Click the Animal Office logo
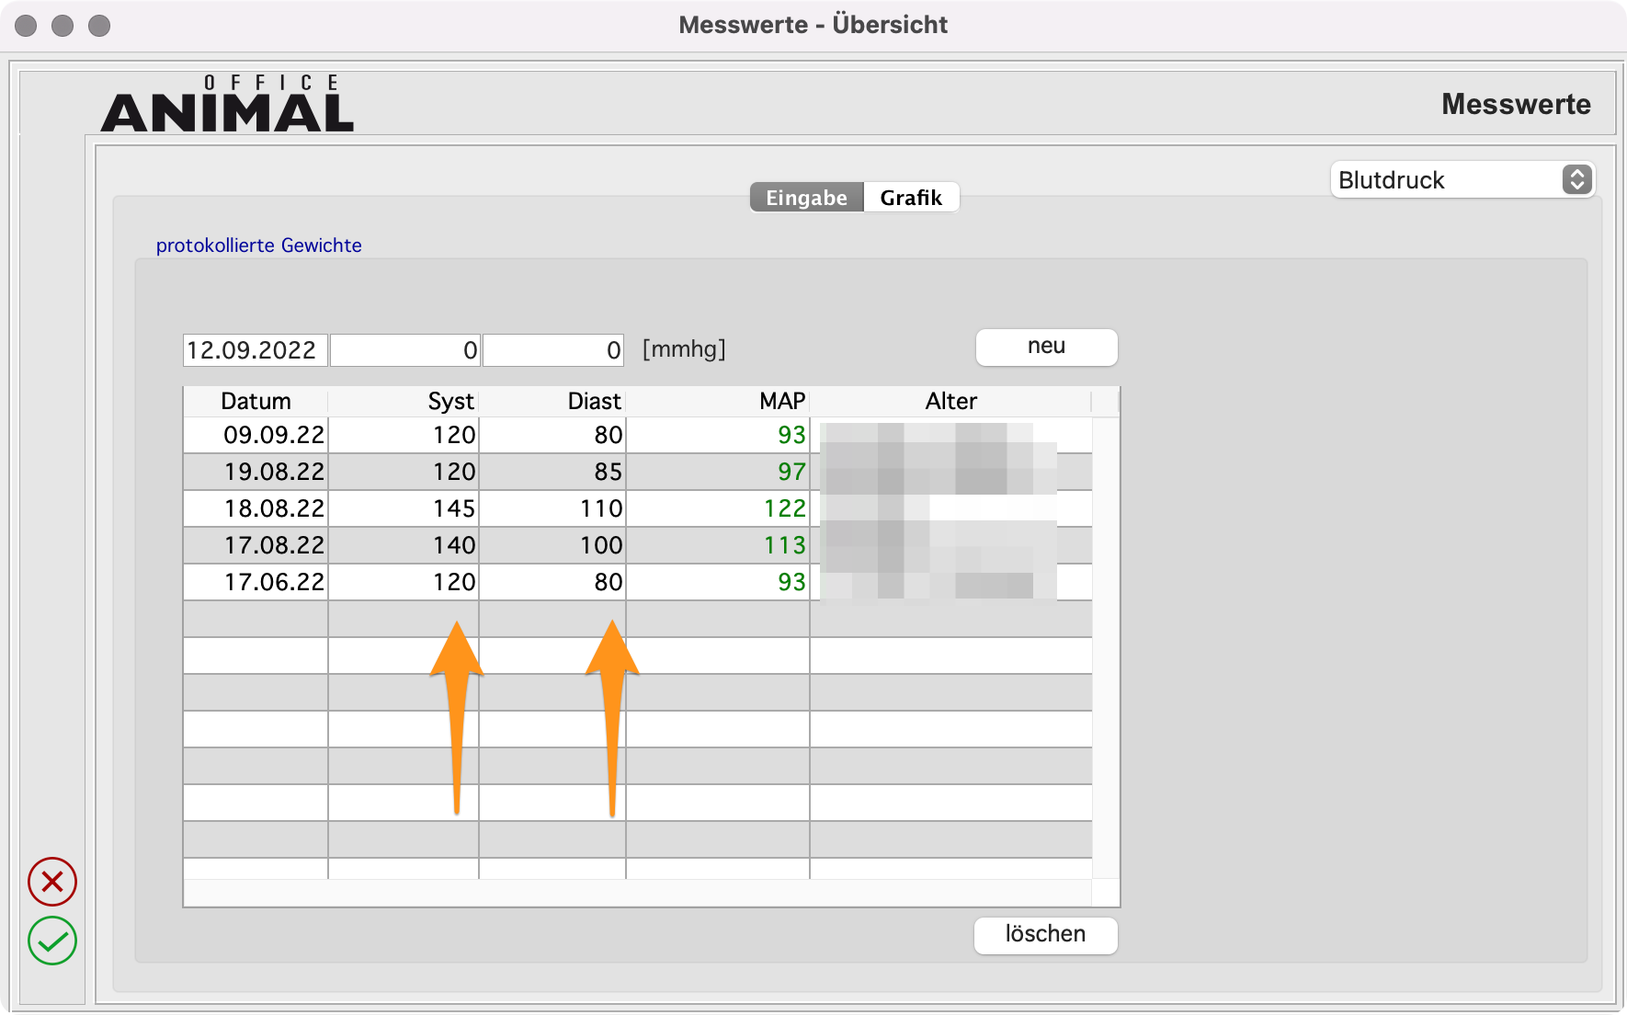This screenshot has width=1627, height=1015. coord(227,105)
